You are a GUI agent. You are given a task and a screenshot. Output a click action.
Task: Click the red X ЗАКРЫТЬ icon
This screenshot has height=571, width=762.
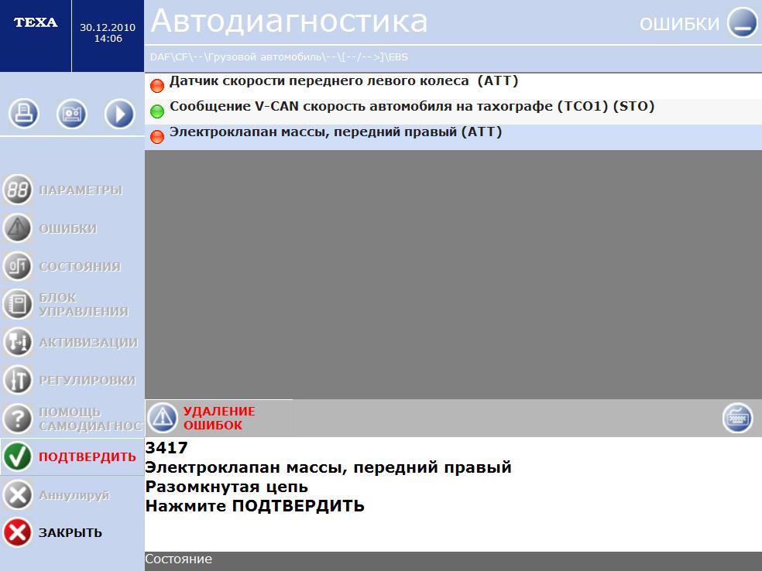click(18, 532)
